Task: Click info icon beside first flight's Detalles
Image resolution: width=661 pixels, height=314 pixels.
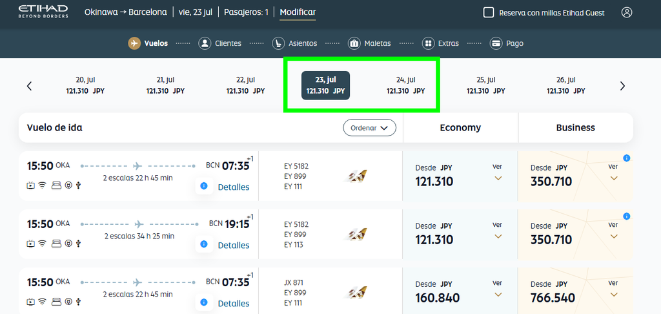Action: [x=204, y=185]
